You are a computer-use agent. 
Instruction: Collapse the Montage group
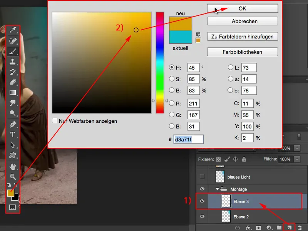(217, 189)
